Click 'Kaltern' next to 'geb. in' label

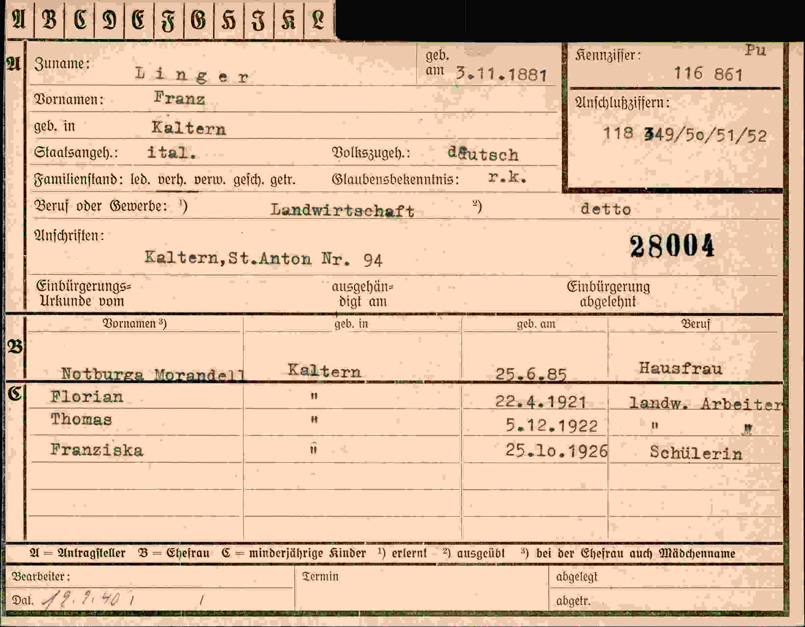coord(189,128)
